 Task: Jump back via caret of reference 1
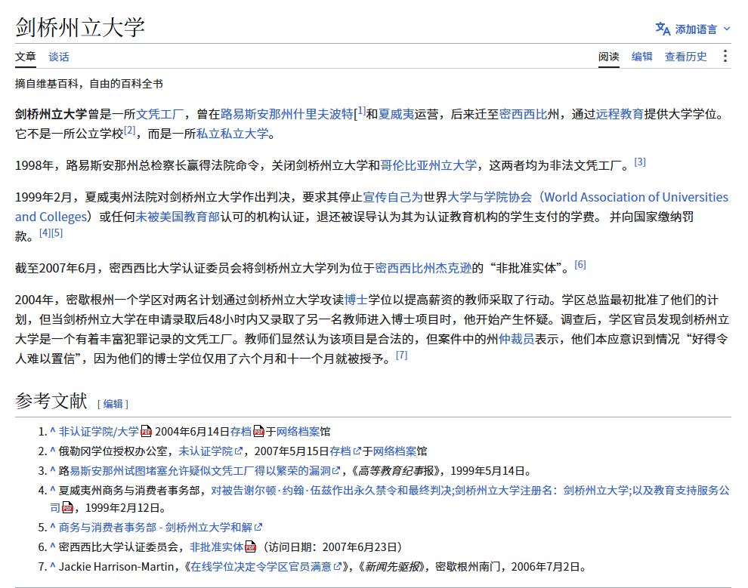click(x=52, y=431)
